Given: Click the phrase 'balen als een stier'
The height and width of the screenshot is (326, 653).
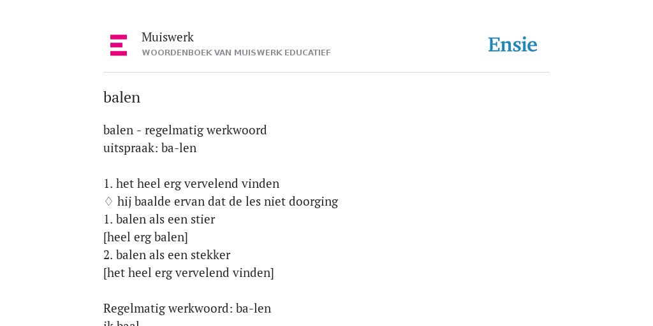Looking at the screenshot, I should click(x=165, y=220).
